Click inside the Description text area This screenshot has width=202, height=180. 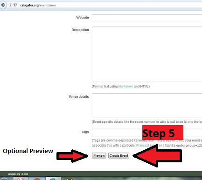point(147,54)
